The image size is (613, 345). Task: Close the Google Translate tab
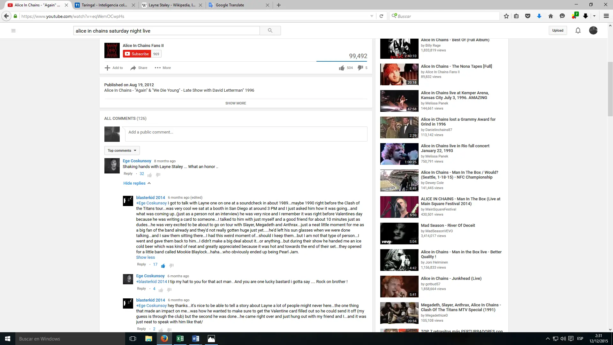coord(268,5)
